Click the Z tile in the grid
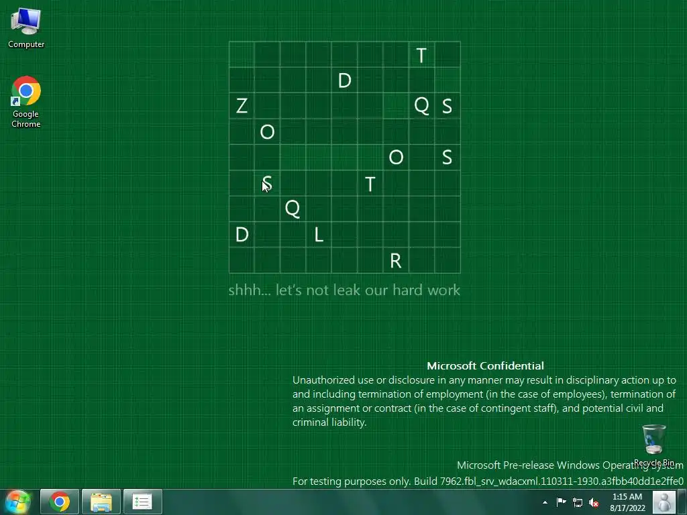Image resolution: width=687 pixels, height=515 pixels. [242, 106]
